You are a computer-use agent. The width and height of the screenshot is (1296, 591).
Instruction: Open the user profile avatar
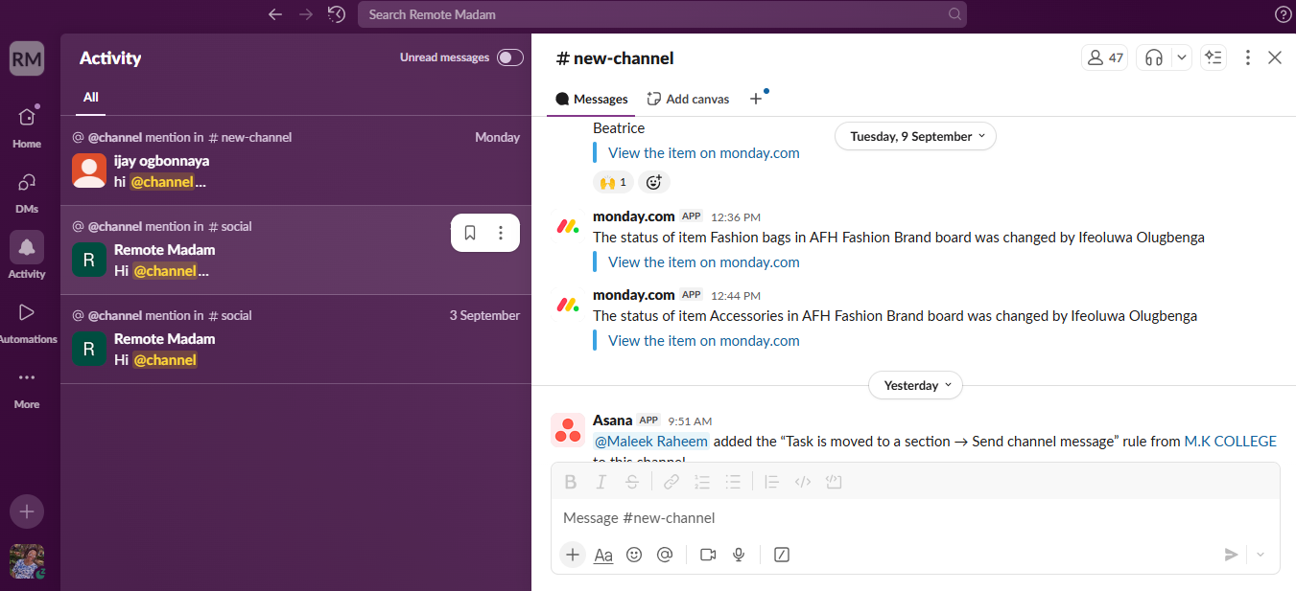27,561
